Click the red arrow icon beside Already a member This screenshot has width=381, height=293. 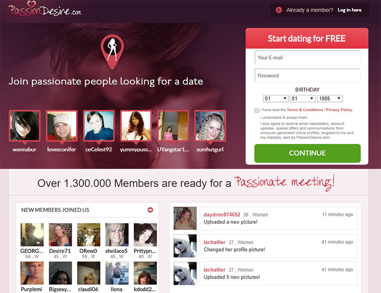coord(279,10)
